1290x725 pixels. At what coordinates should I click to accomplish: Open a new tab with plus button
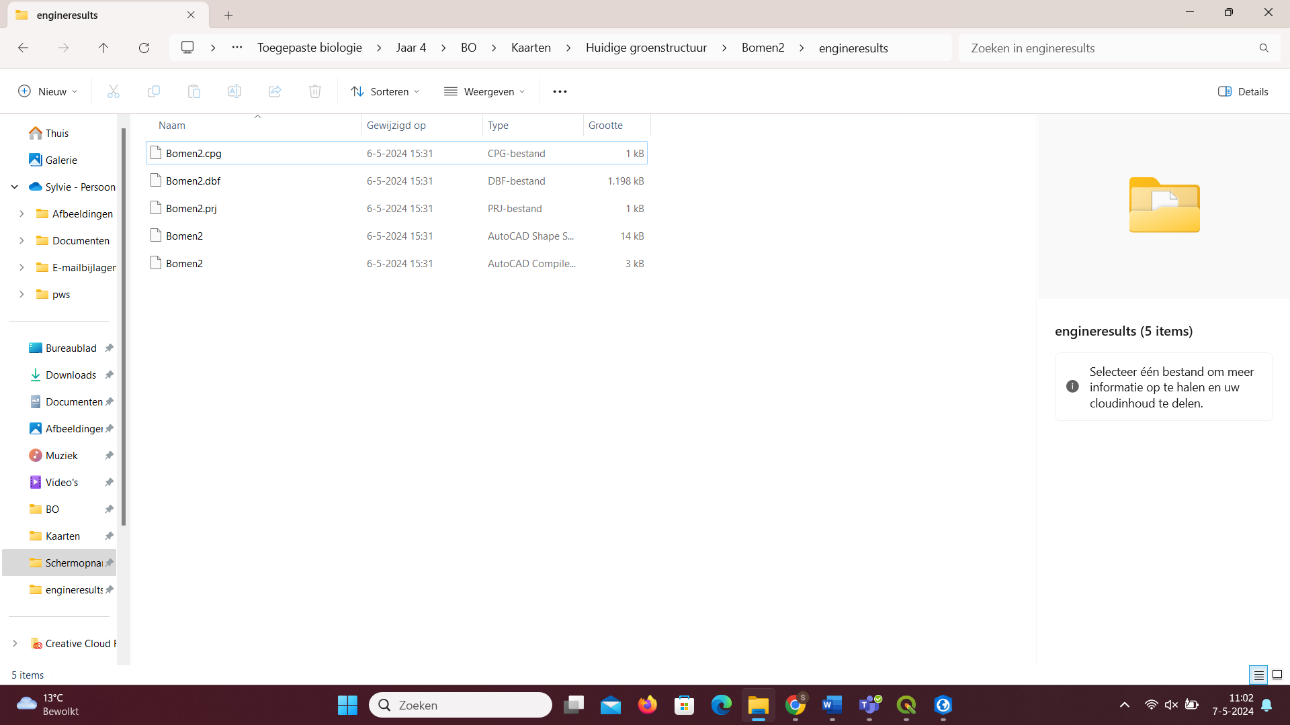coord(228,15)
